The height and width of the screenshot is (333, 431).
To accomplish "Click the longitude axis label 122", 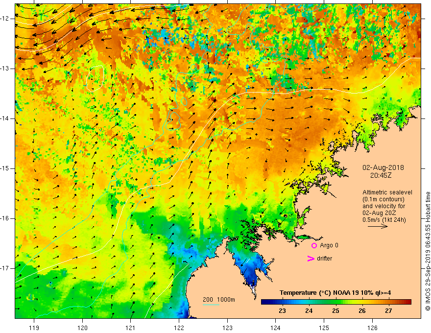I will point(179,328).
